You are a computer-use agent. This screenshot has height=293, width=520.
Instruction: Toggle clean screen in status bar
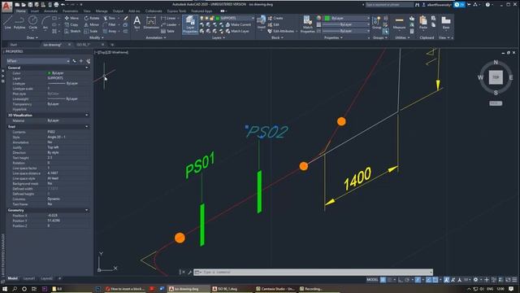(x=508, y=280)
